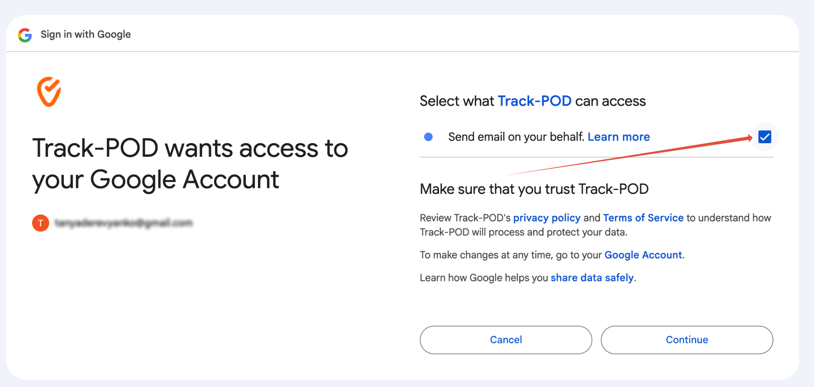Open the Terms of Service link
This screenshot has height=387, width=814.
pos(643,218)
